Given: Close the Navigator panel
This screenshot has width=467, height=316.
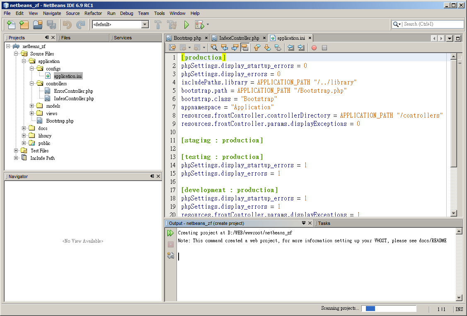Looking at the screenshot, I should point(158,176).
